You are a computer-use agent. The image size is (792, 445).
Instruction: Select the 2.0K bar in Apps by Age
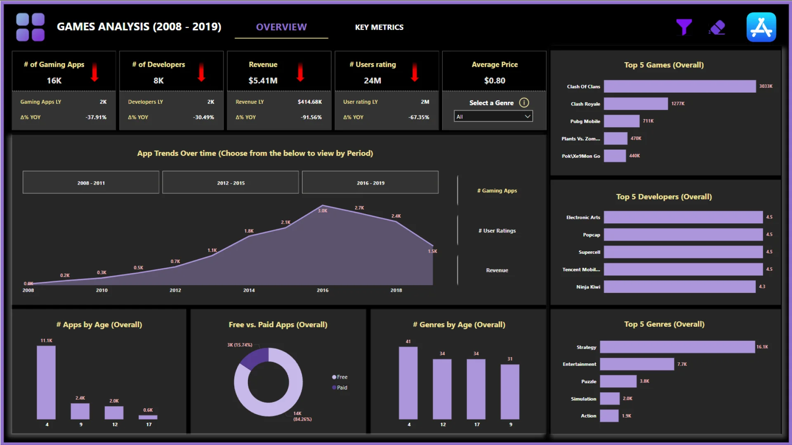tap(114, 413)
